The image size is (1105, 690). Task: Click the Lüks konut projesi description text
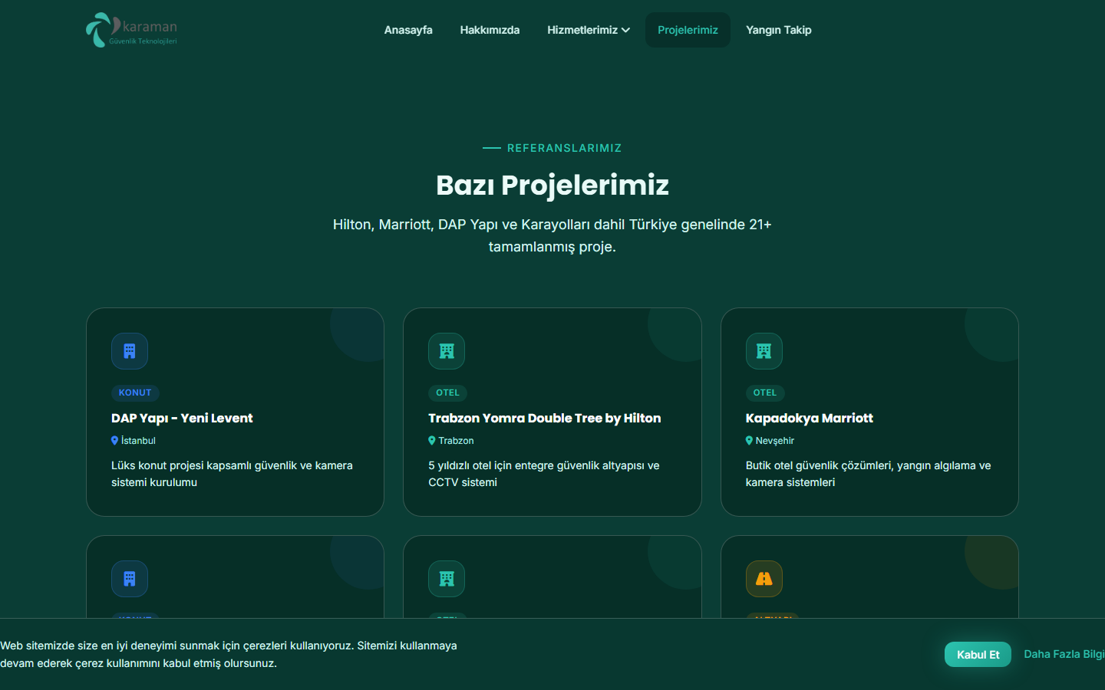coord(232,474)
